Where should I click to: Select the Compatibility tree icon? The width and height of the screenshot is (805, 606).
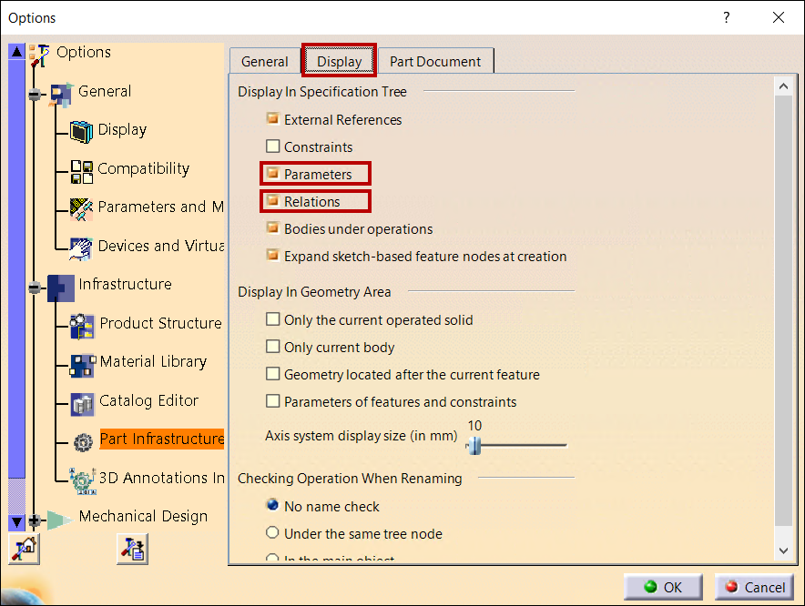(x=82, y=170)
